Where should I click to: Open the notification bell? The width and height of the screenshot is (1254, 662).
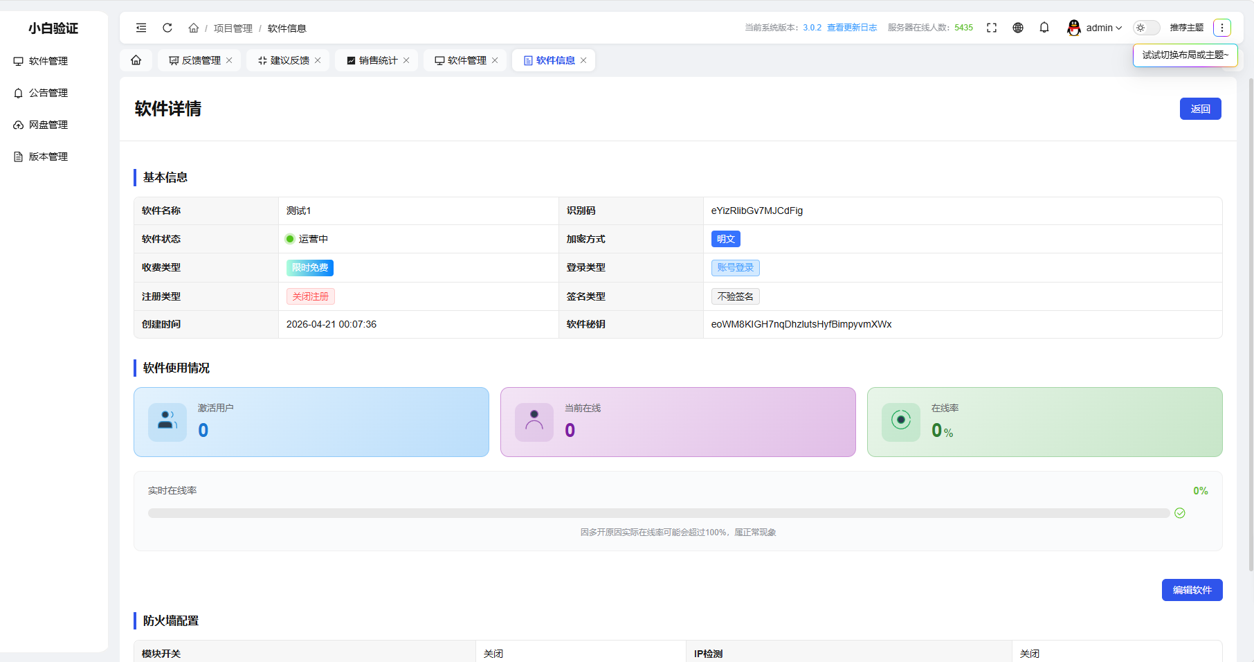tap(1044, 28)
